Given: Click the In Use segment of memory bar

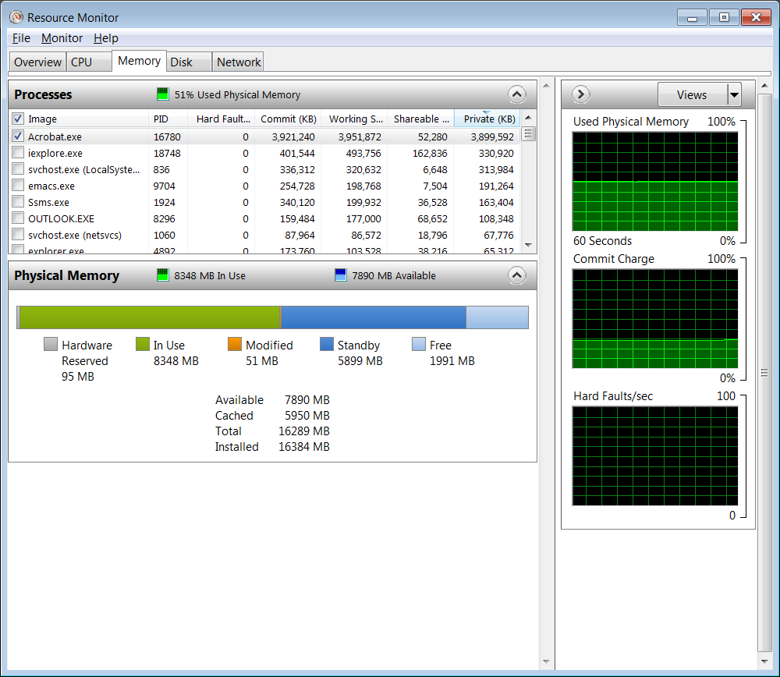Looking at the screenshot, I should coord(151,317).
